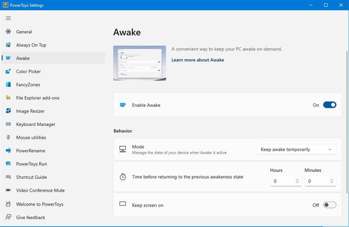Turn off the Enable Awake toggle

[x=329, y=105]
